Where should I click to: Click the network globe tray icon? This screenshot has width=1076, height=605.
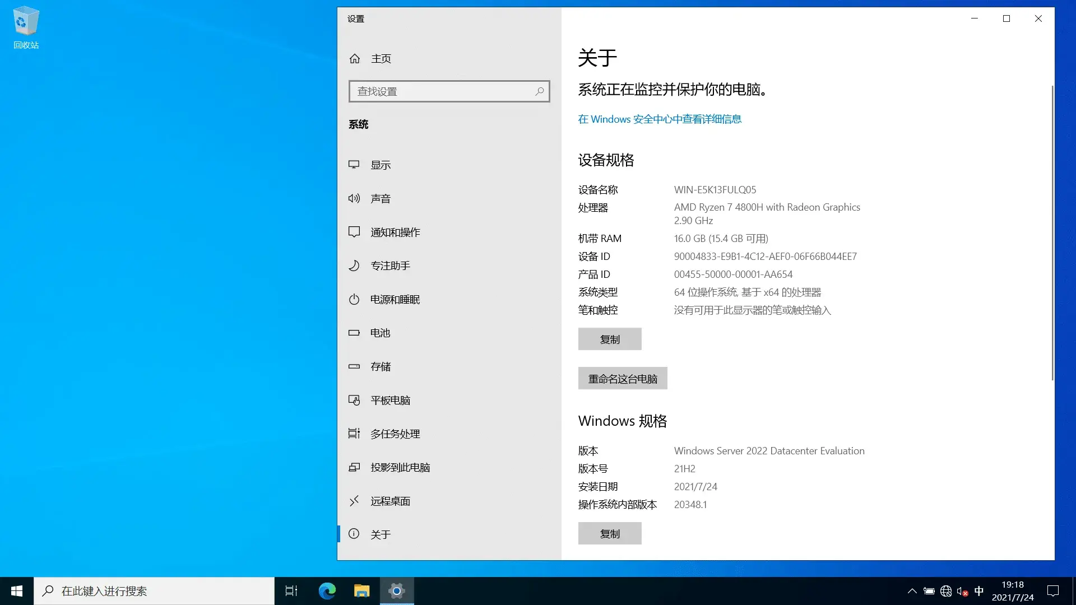pos(946,591)
